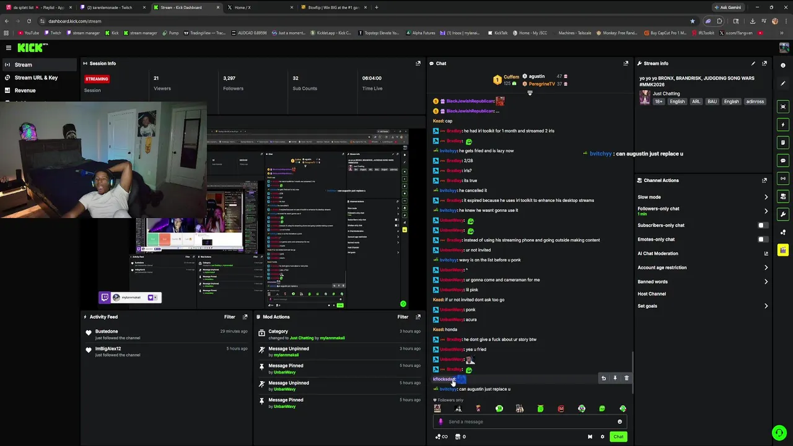Pop out the Mod Actions panel
Viewport: 793px width, 446px height.
click(x=418, y=317)
